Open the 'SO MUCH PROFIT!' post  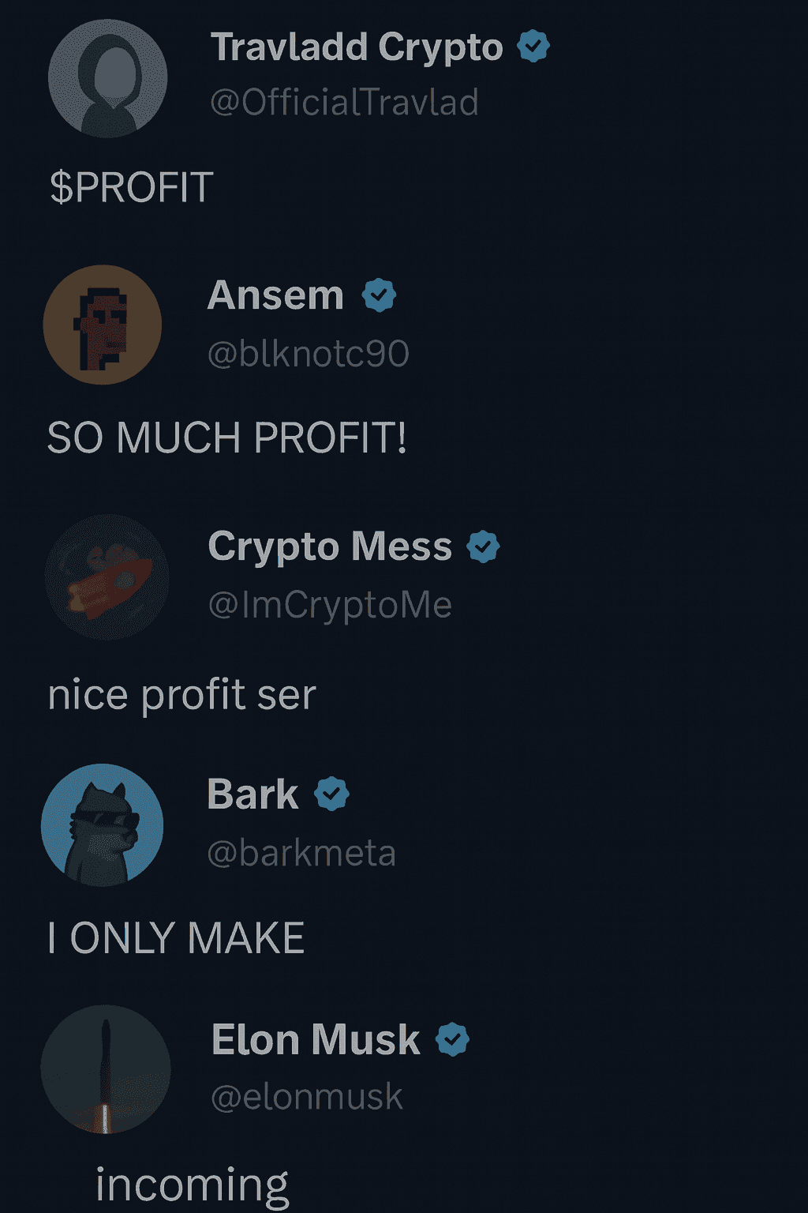227,437
